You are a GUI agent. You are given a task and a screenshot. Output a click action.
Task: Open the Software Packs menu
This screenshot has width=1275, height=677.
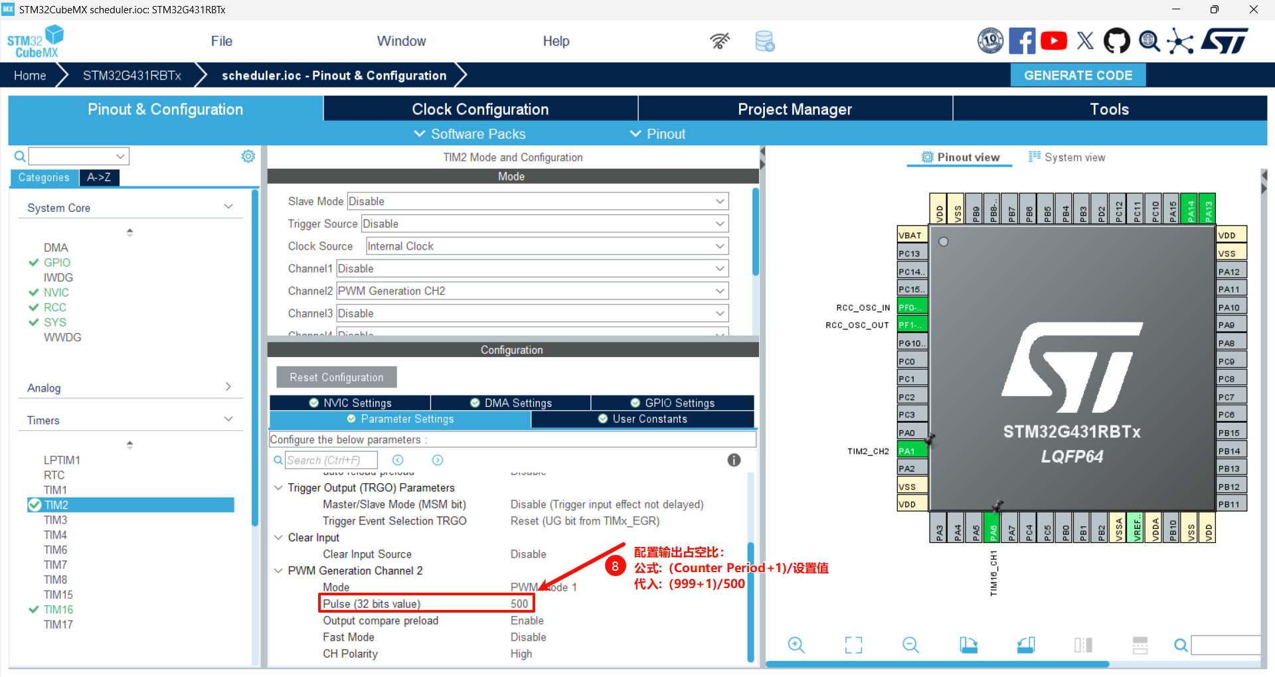[470, 134]
